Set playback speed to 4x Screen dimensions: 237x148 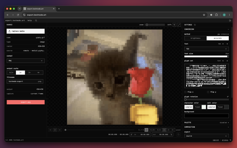click(173, 130)
